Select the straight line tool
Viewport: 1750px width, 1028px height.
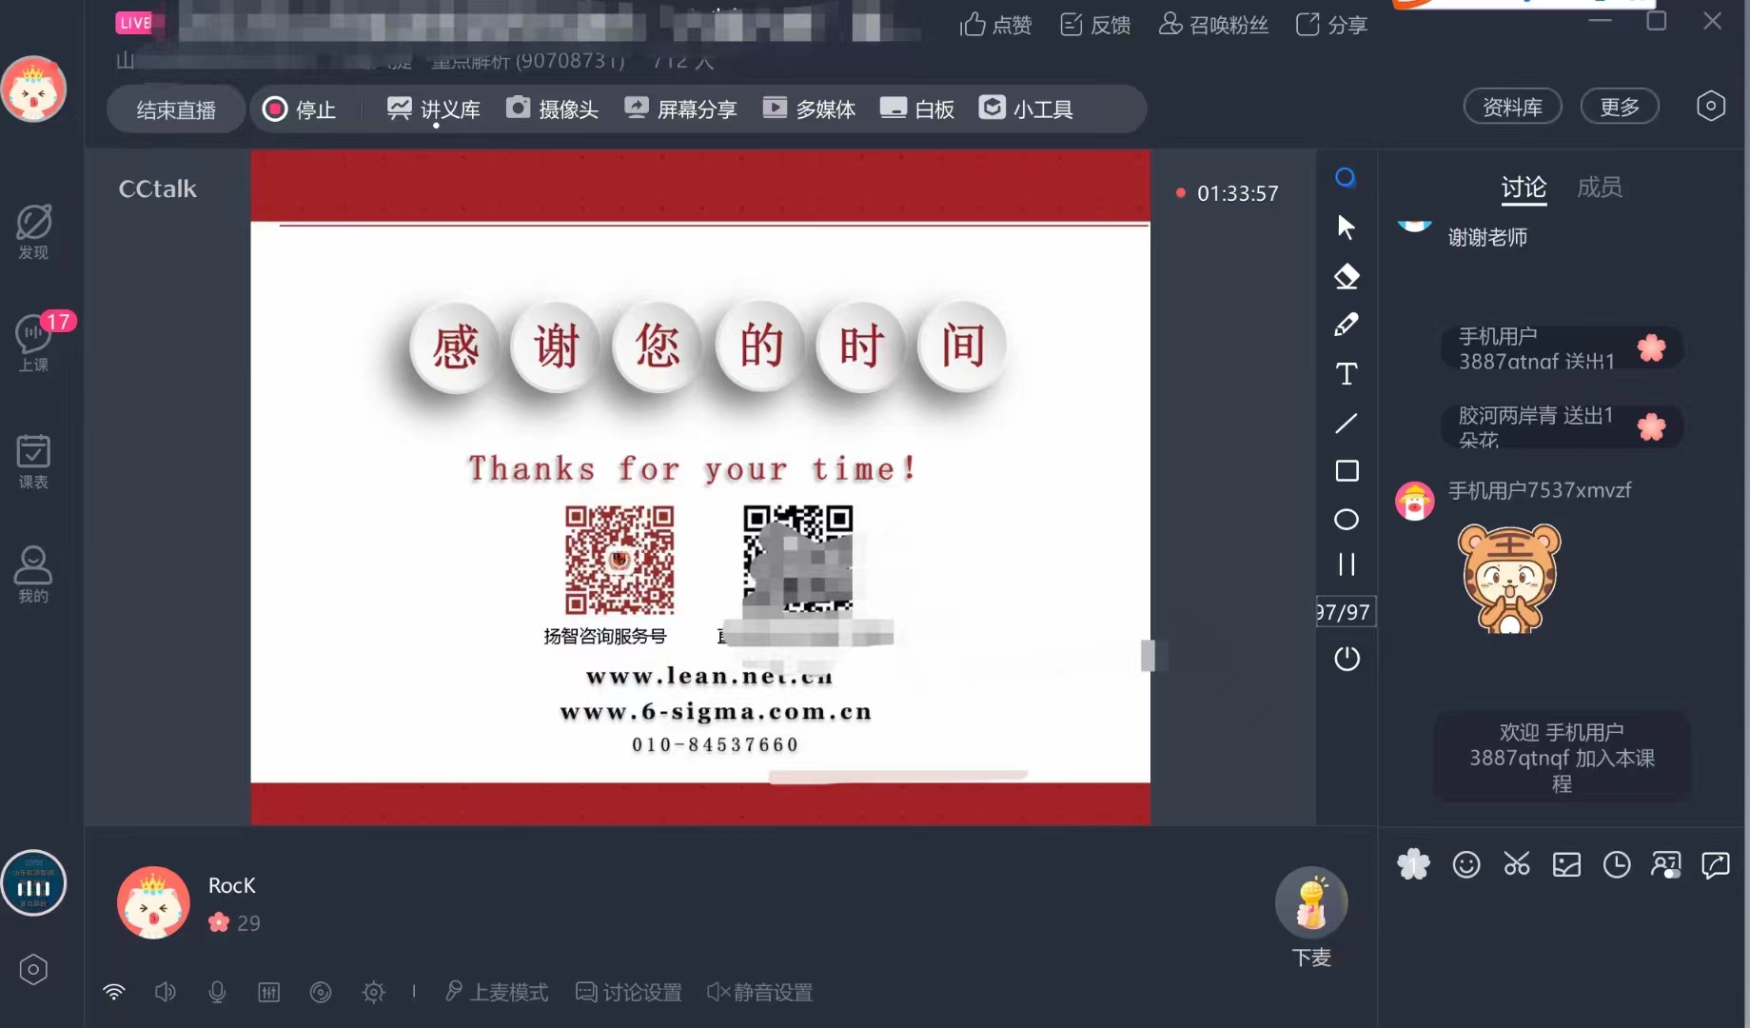[x=1346, y=423]
